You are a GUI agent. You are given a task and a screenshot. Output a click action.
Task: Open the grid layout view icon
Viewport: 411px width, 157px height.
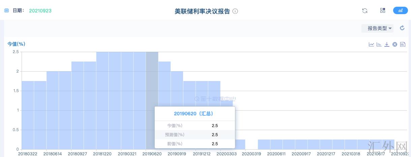tap(383, 10)
